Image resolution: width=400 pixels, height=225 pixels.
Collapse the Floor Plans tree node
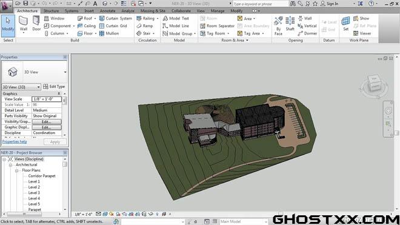click(x=16, y=170)
